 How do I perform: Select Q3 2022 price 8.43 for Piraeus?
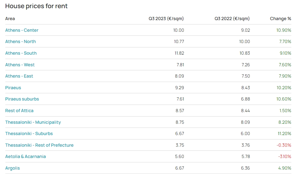pos(245,88)
